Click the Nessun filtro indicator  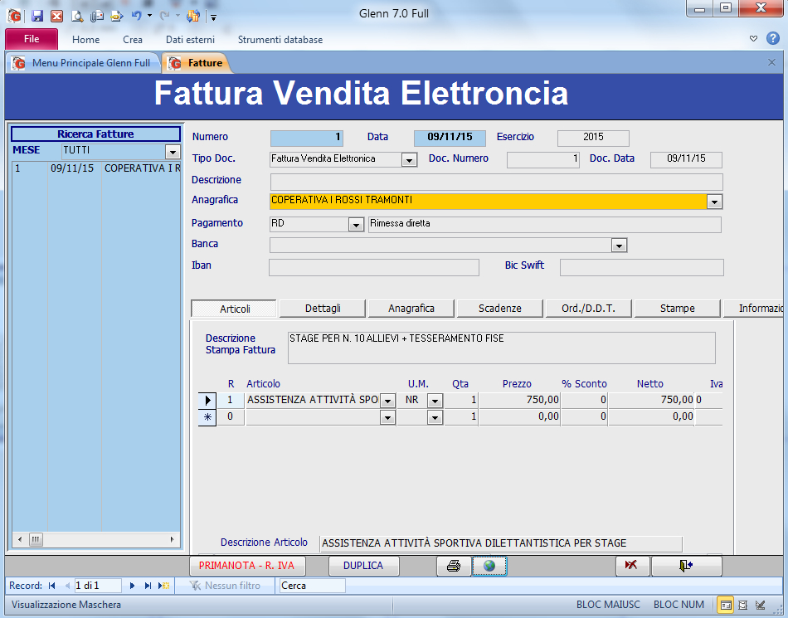coord(225,586)
